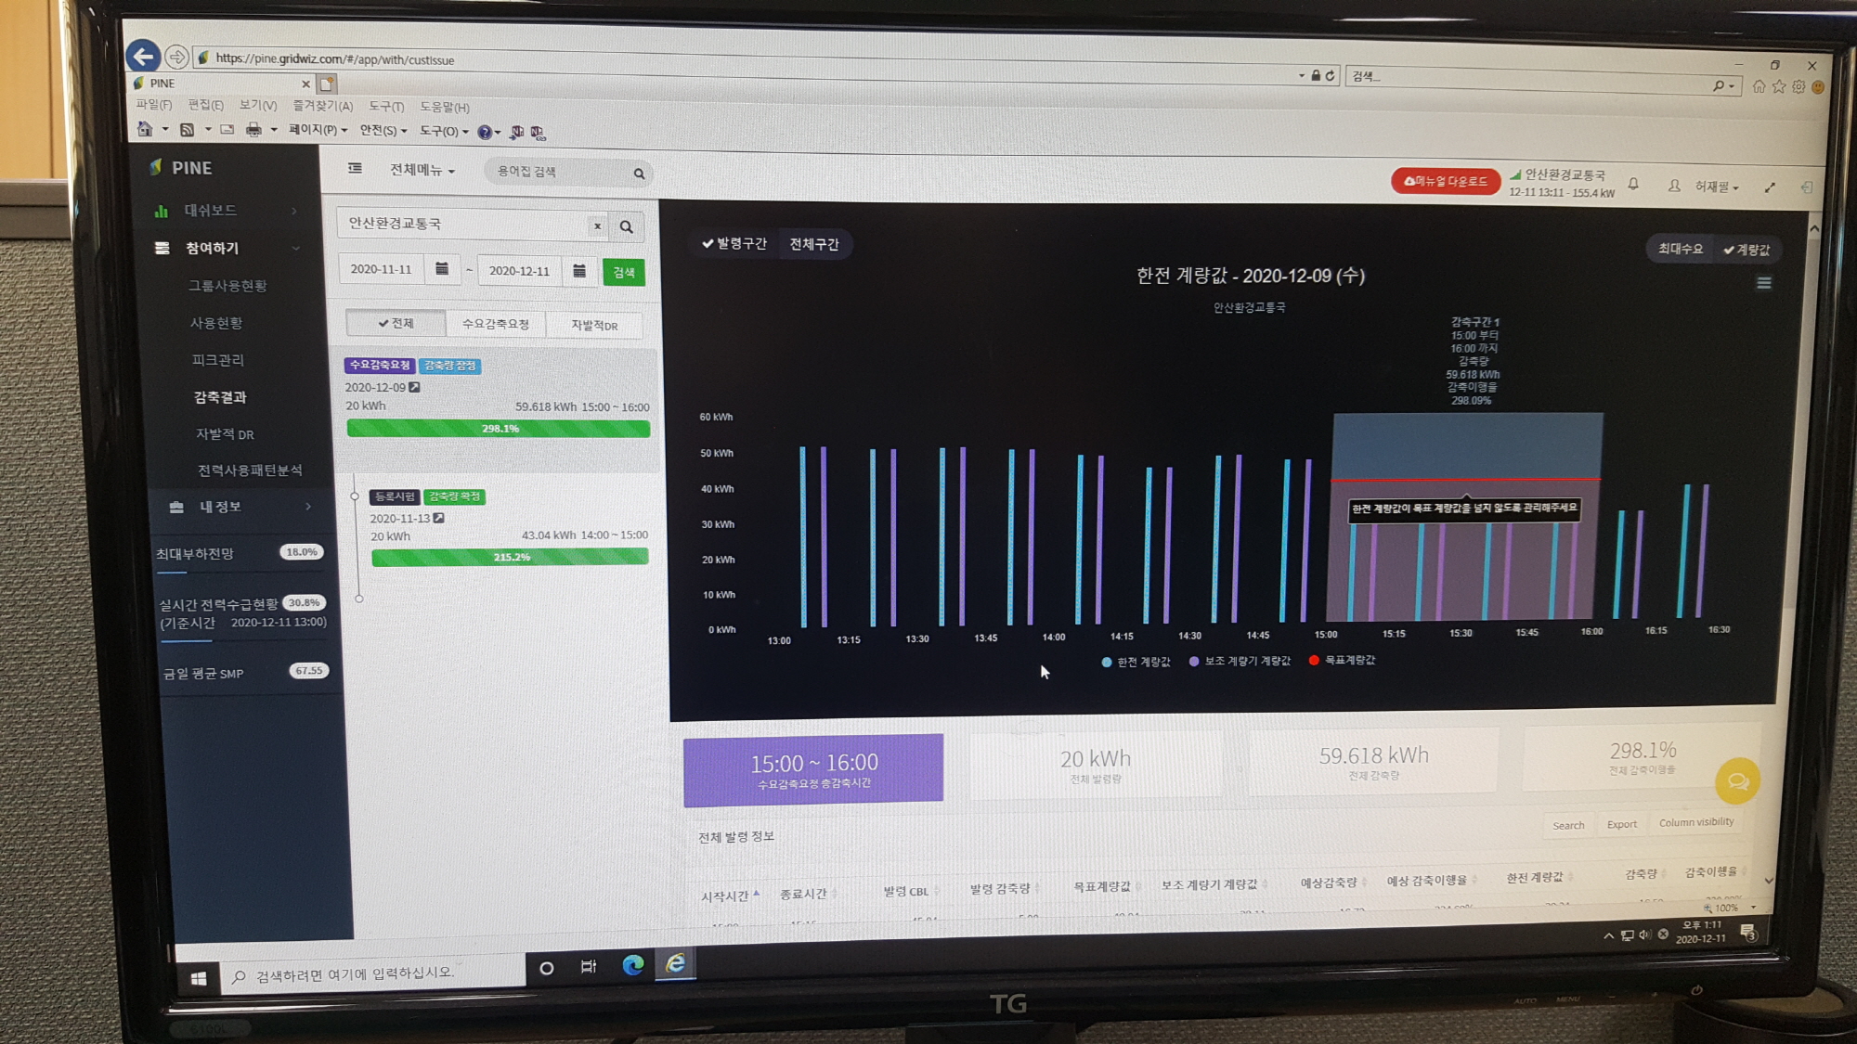Viewport: 1857px width, 1044px height.
Task: Click the green 검색 search button
Action: click(623, 272)
